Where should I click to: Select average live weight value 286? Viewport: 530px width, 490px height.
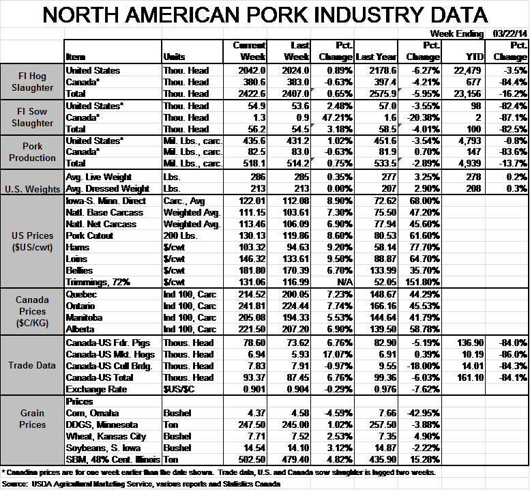258,177
